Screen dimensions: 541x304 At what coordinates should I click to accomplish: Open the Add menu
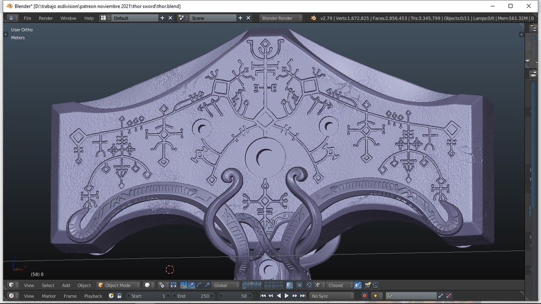(66, 285)
